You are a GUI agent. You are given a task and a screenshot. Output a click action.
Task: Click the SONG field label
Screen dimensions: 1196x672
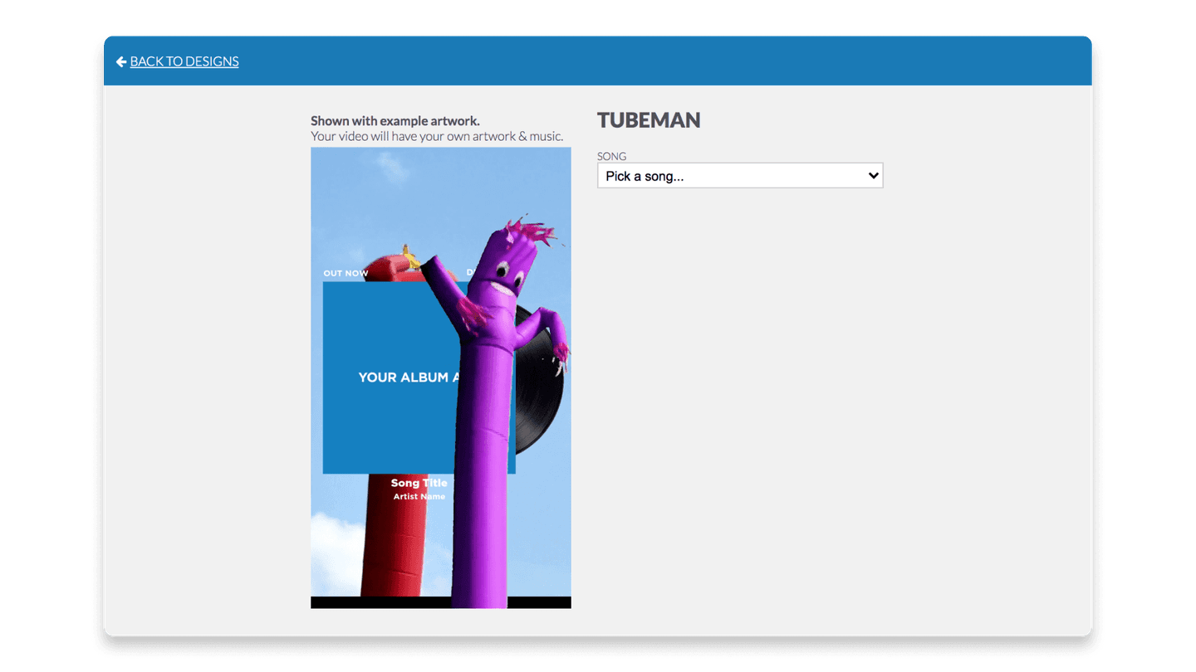611,156
